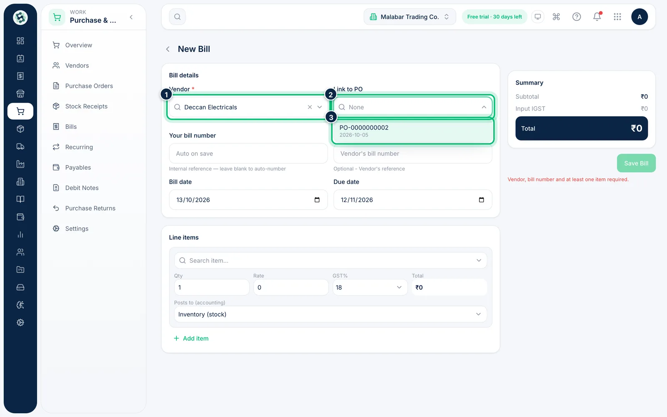The image size is (667, 417).
Task: Open the command shortcut icon
Action: 556,17
